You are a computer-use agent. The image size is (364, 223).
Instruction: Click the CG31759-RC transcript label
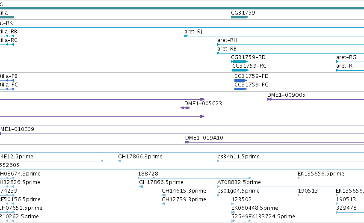249,66
